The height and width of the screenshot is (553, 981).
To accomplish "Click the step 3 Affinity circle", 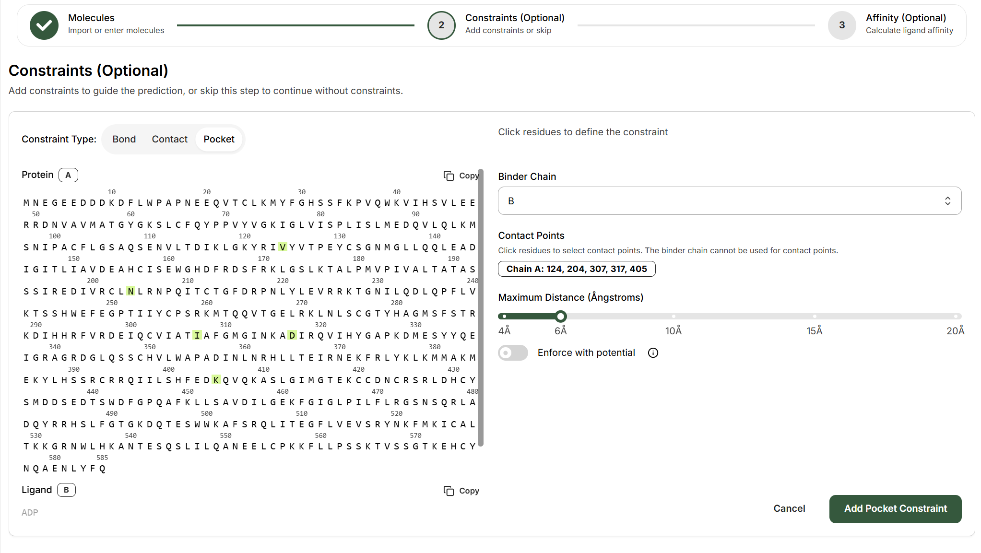I will 841,25.
